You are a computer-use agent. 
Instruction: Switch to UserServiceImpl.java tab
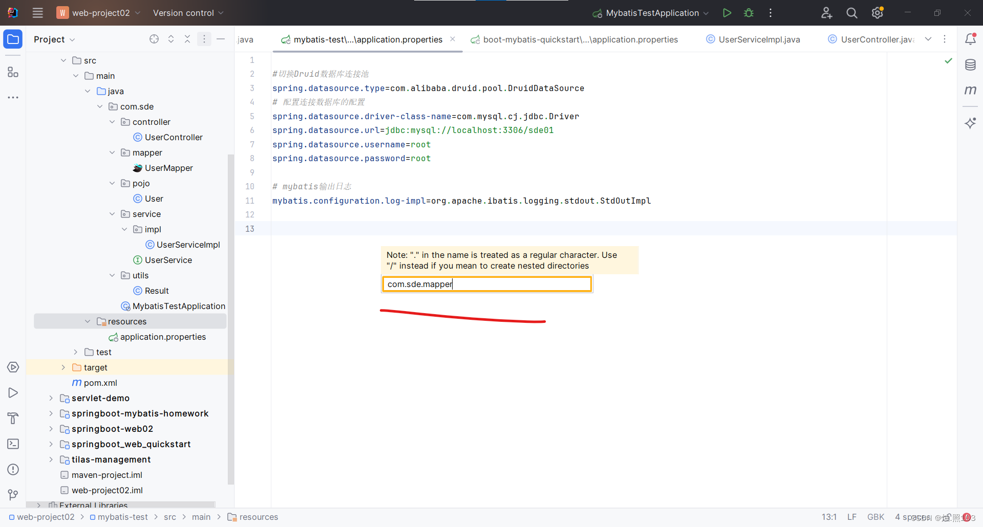(753, 39)
